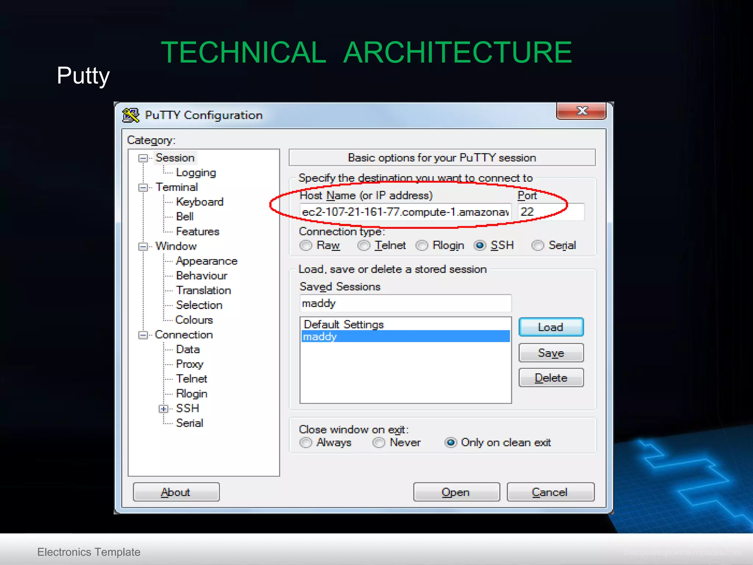This screenshot has width=753, height=565.
Task: Collapse the Window tree node
Action: point(143,246)
